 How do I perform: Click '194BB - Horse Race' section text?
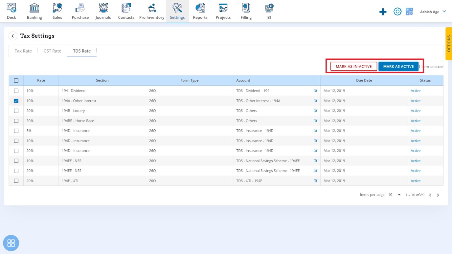78,121
